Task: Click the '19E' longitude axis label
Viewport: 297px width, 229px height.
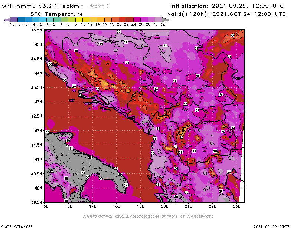Action: (x=141, y=206)
